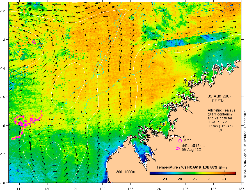Click the '(0.1m contours)' text

(x=220, y=114)
